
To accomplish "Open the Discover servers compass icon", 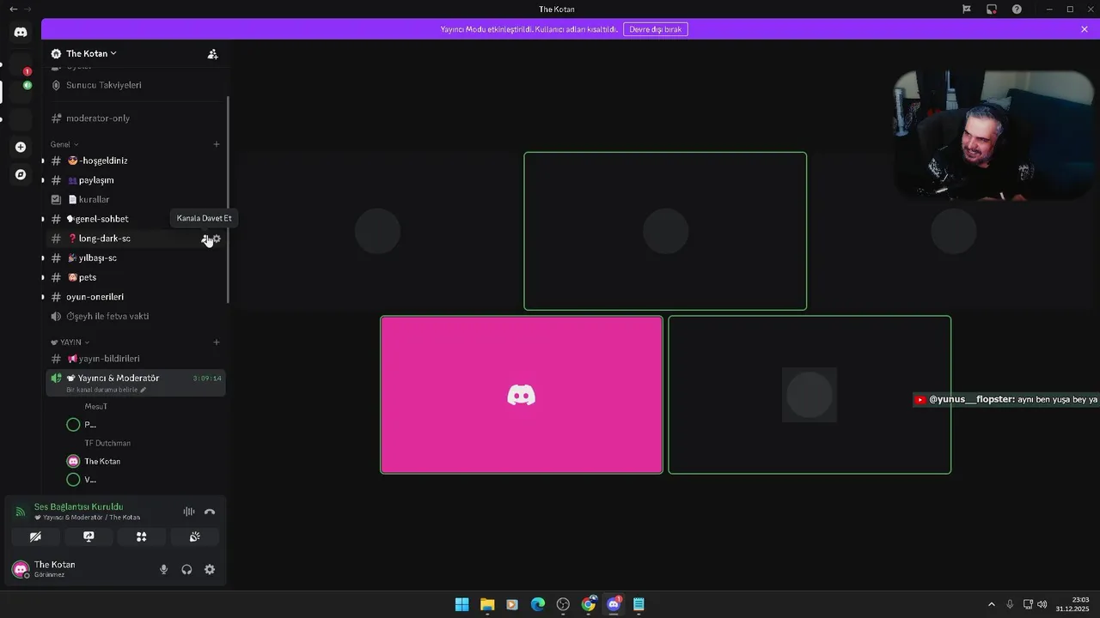I will tap(21, 174).
